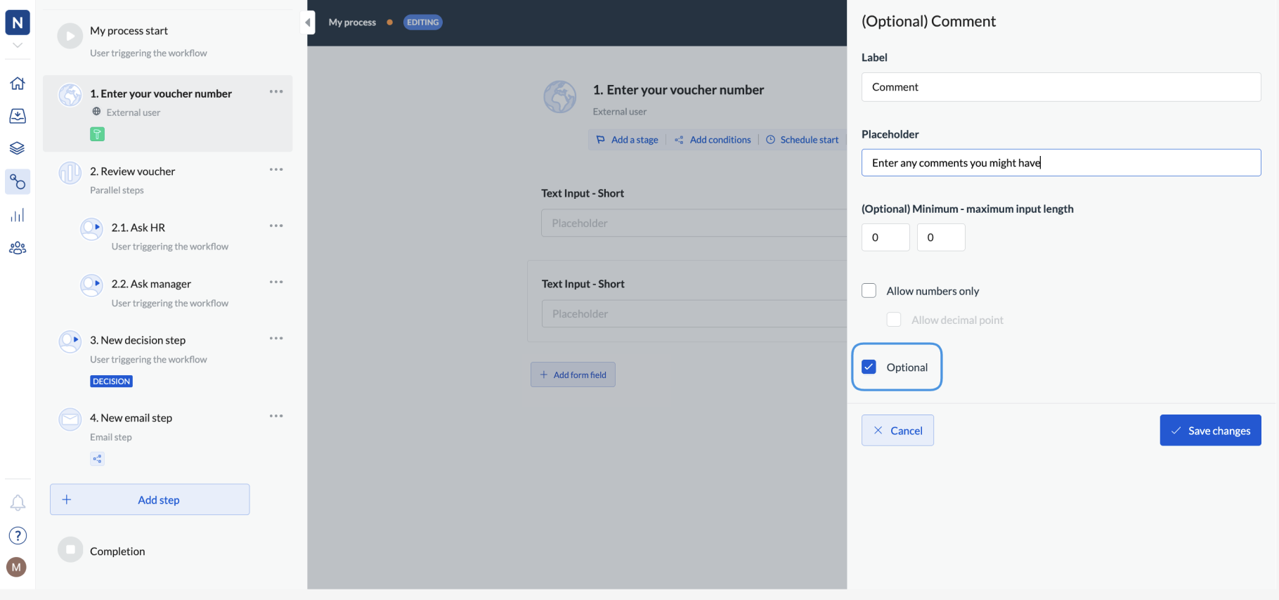This screenshot has width=1279, height=600.
Task: Open the notifications bell icon
Action: 18,503
